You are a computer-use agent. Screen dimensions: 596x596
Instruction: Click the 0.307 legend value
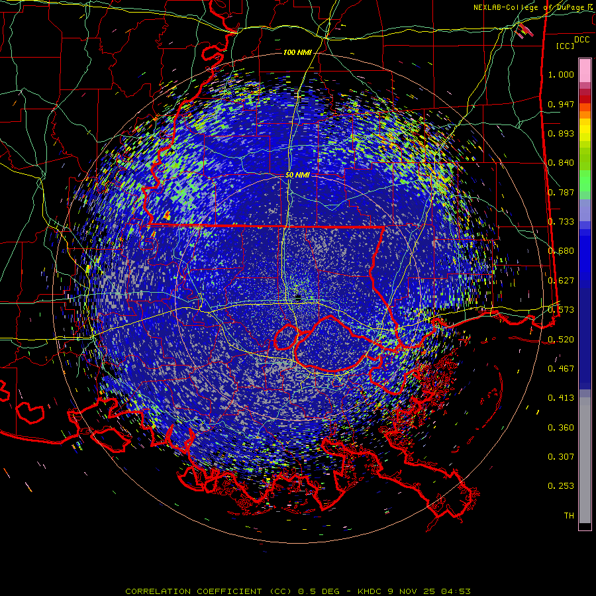pos(561,457)
